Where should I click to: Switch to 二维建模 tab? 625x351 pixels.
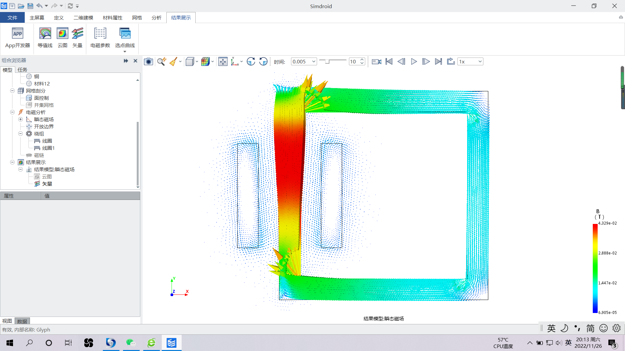pyautogui.click(x=83, y=18)
